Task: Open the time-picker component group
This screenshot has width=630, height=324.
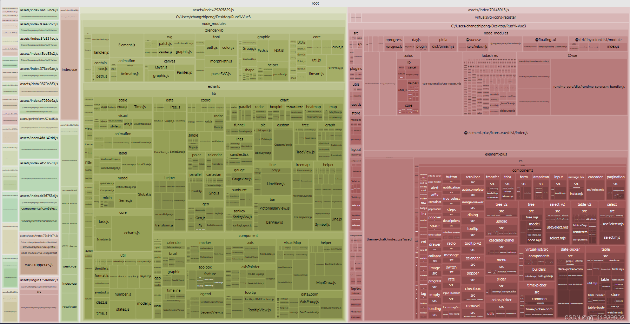Action: (x=536, y=285)
